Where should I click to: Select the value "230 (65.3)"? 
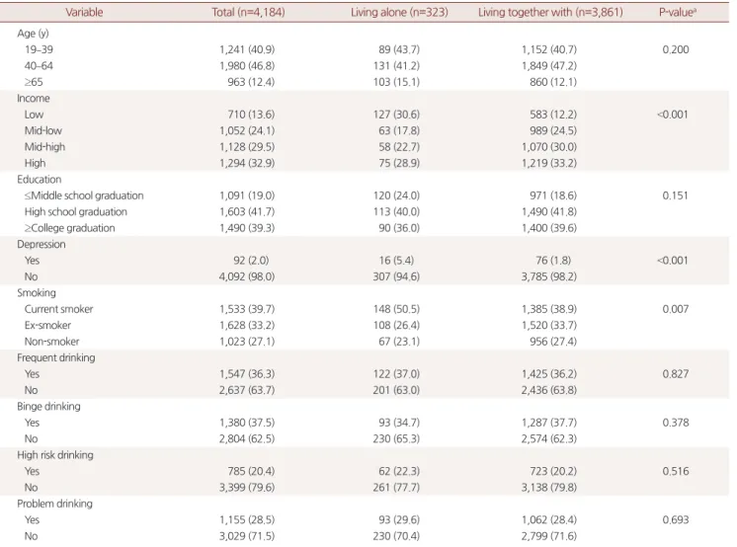[396, 439]
